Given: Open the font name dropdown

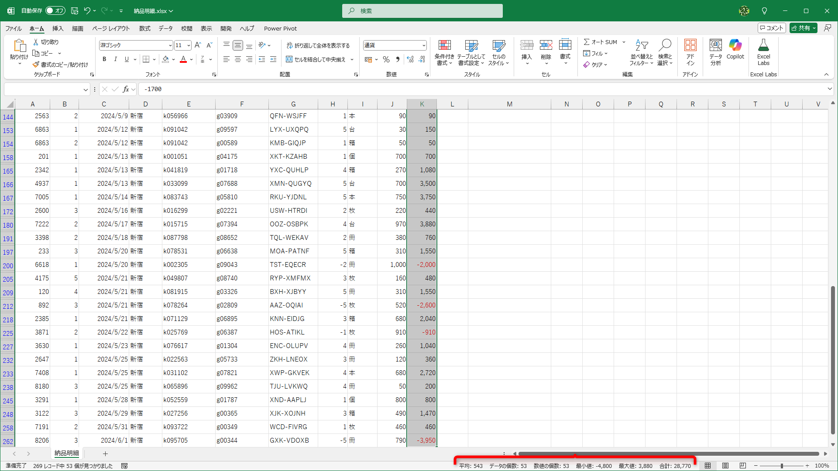Looking at the screenshot, I should click(x=170, y=45).
